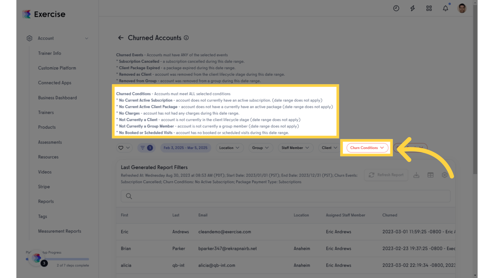The height and width of the screenshot is (278, 494).
Task: Open Business Dashboard in the sidebar
Action: tap(58, 98)
